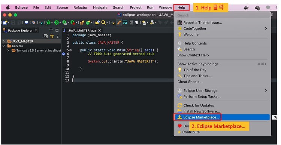
Task: Open the Project menu
Action: click(136, 7)
